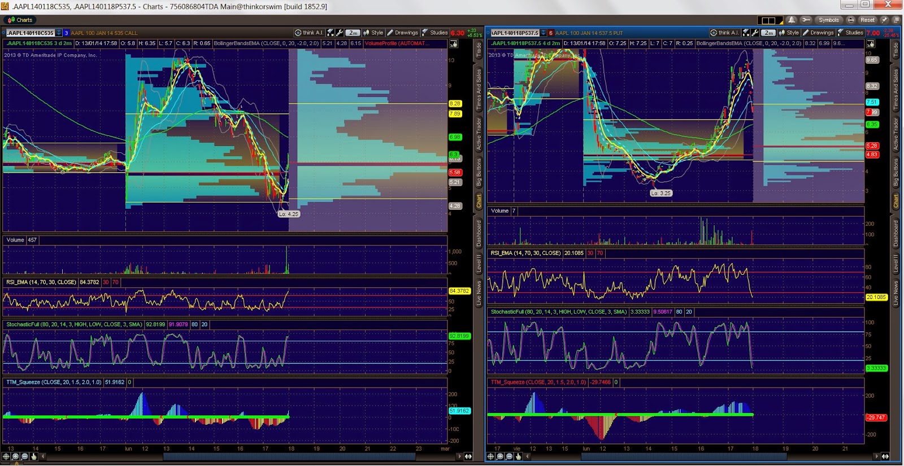Click the detach window icon at top right
This screenshot has width=904, height=466.
coord(896,20)
